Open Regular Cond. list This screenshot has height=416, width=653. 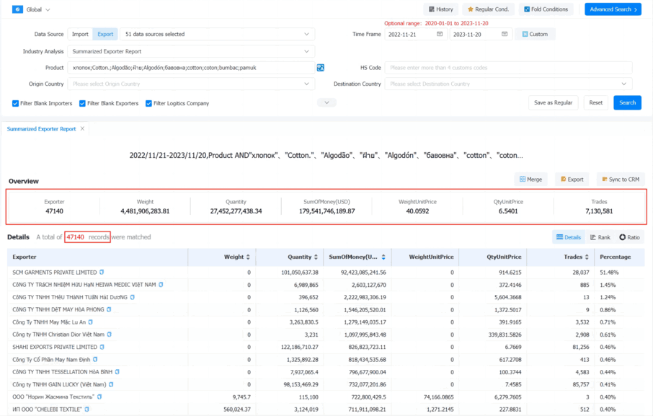click(488, 9)
